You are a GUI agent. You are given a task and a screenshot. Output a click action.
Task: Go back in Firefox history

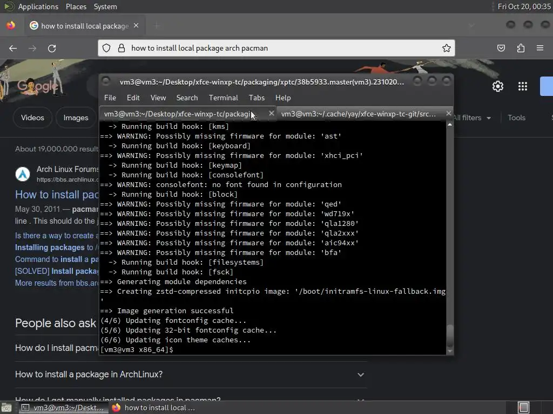click(x=13, y=48)
